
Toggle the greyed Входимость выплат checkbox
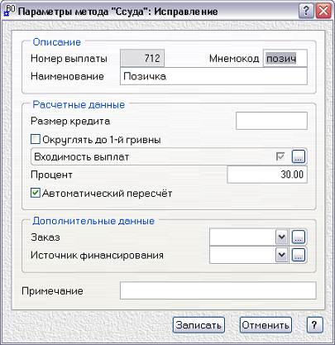pyautogui.click(x=280, y=156)
